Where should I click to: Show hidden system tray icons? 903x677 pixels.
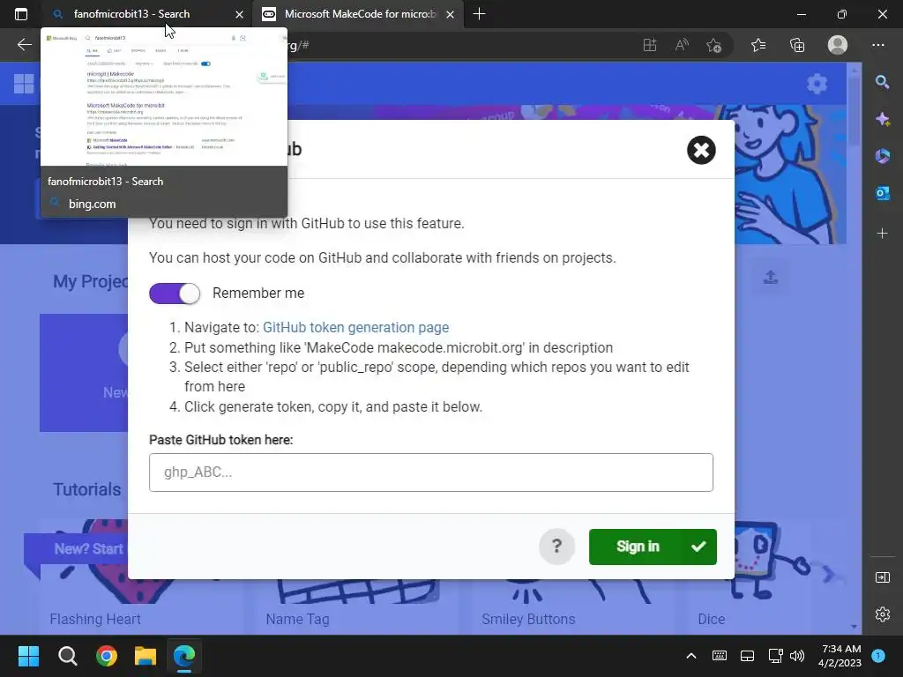[x=691, y=656]
